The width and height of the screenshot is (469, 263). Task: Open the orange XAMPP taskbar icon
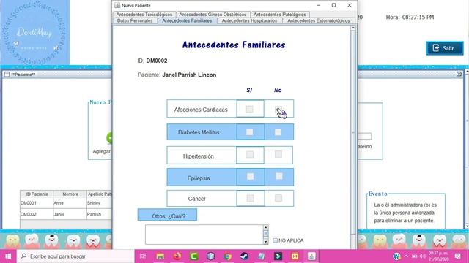(x=295, y=256)
